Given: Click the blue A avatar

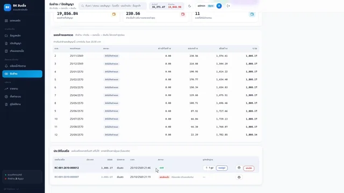Looking at the screenshot, I should [x=219, y=6].
